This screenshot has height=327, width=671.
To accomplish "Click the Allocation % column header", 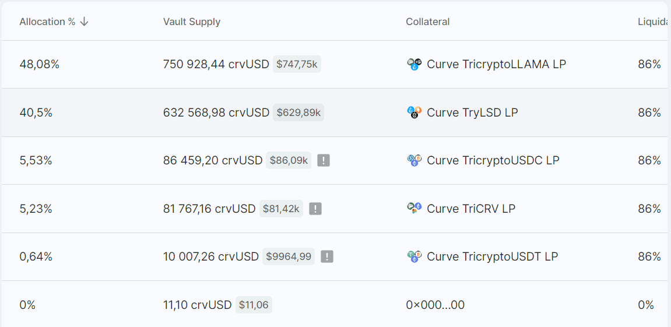I will click(47, 22).
